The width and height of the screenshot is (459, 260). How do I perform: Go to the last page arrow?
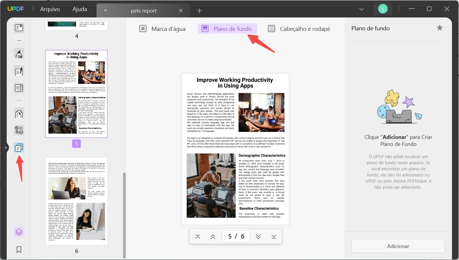(x=274, y=236)
